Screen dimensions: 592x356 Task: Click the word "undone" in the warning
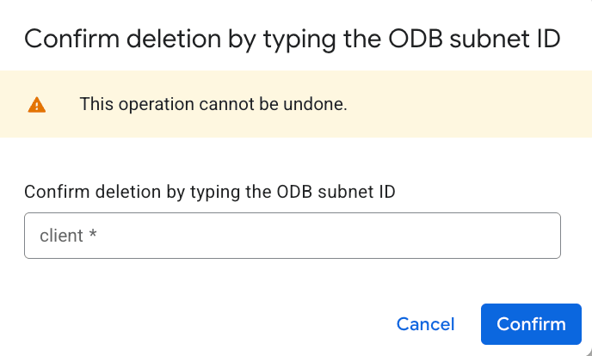point(319,105)
